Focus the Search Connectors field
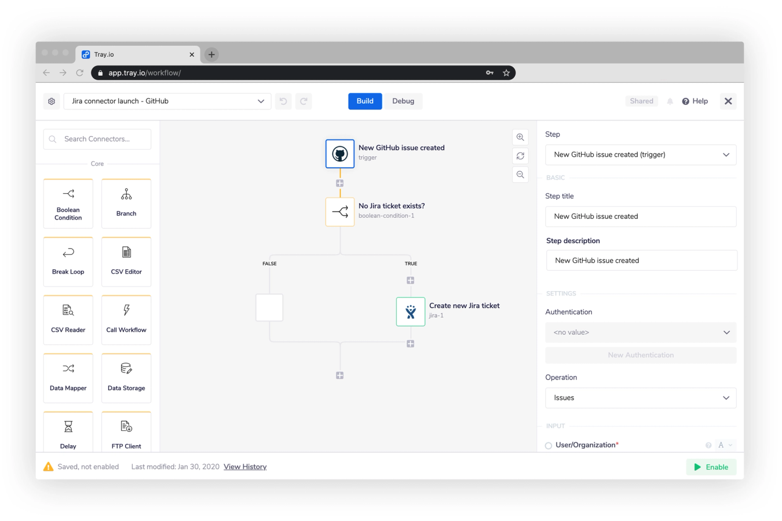 pos(97,139)
